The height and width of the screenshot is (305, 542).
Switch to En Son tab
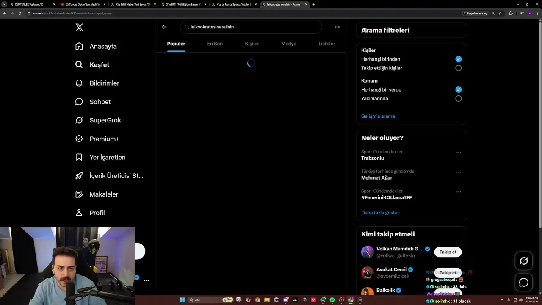(215, 44)
